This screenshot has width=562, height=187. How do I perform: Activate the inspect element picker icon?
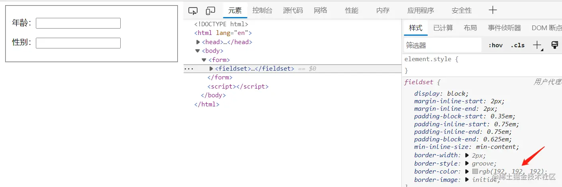(193, 11)
